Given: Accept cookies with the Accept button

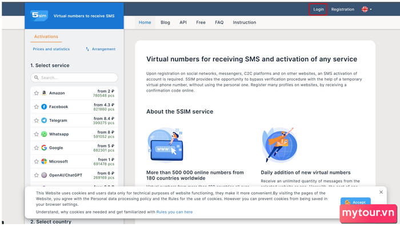Looking at the screenshot, I should 355,202.
